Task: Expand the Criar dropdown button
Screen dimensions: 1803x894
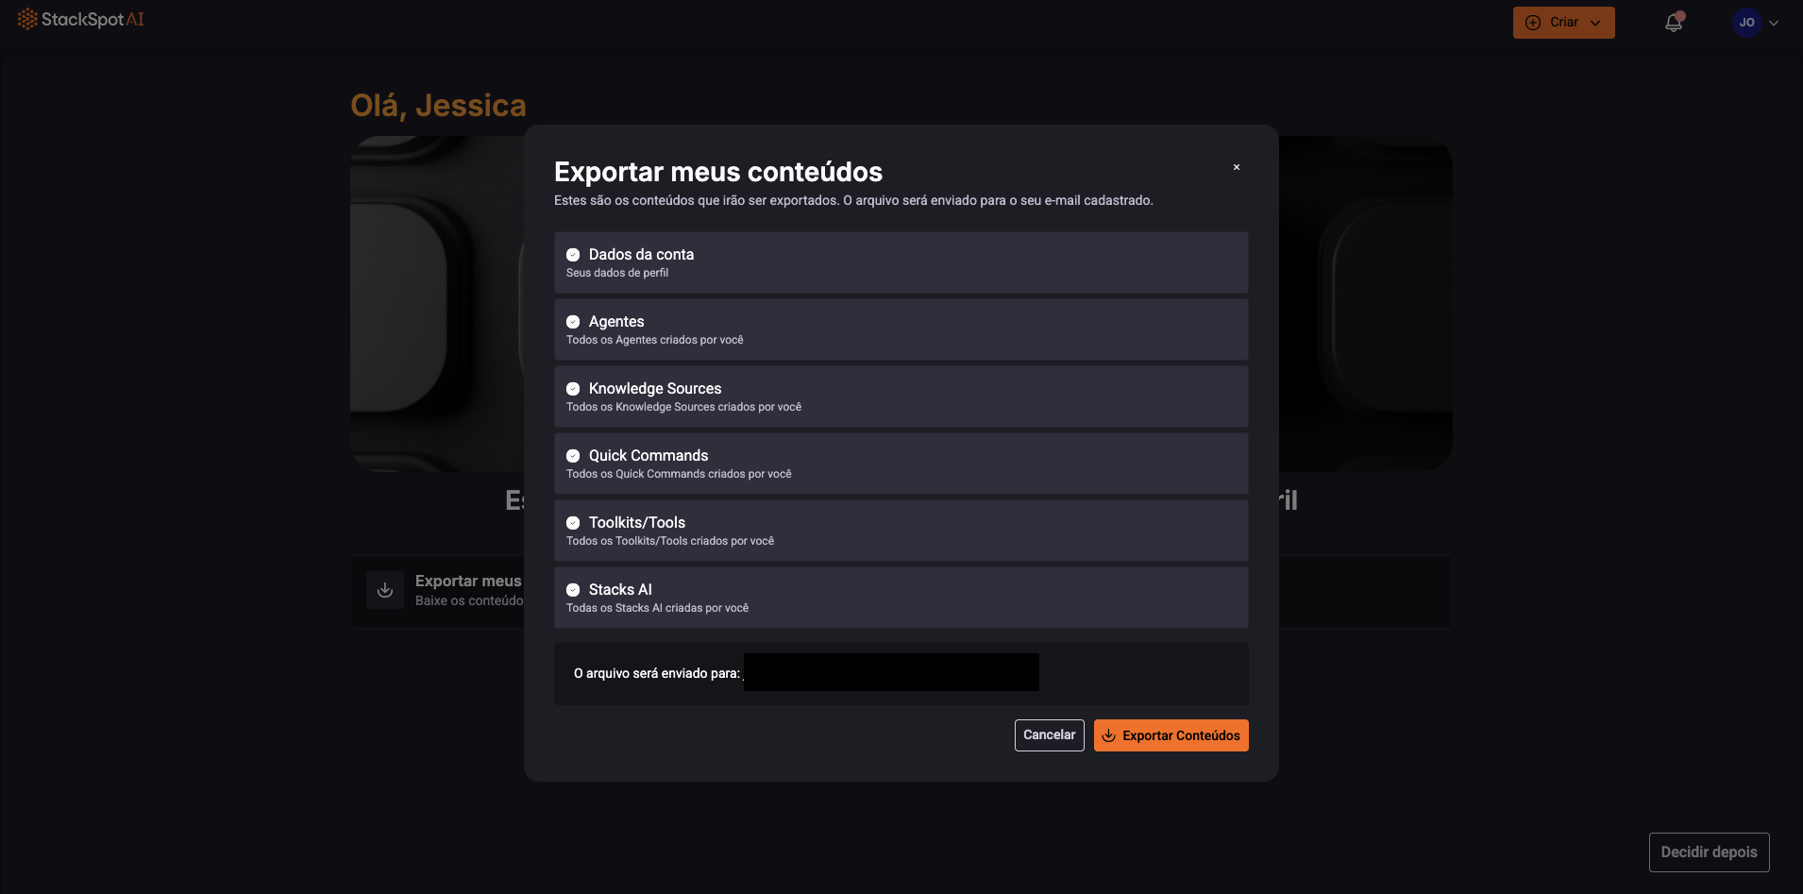Action: (1563, 23)
